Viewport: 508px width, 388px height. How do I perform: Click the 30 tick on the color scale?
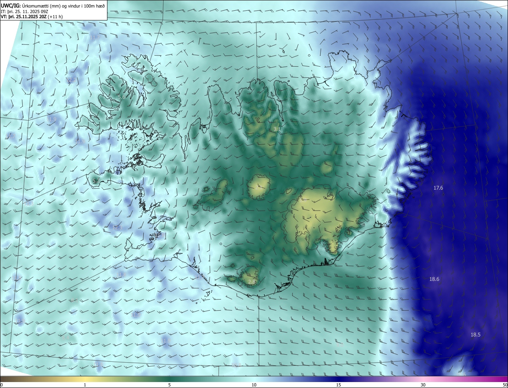tap(423, 385)
